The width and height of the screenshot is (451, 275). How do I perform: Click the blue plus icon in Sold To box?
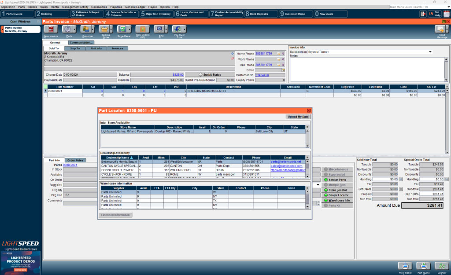coord(233,54)
